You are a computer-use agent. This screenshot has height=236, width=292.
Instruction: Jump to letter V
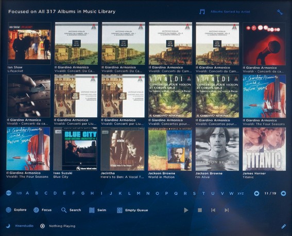coord(222,193)
